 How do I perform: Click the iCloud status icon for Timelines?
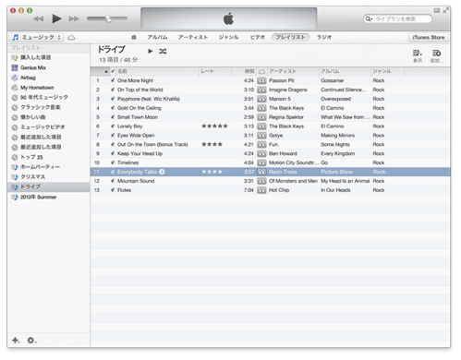pyautogui.click(x=261, y=162)
